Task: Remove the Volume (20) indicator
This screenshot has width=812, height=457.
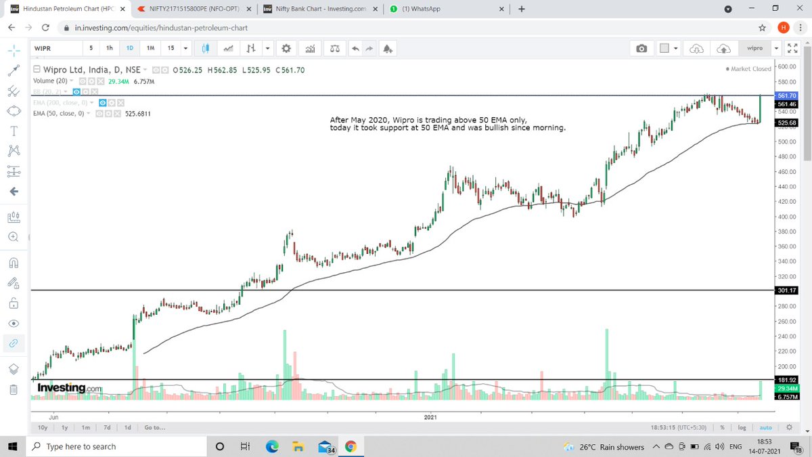Action: click(x=101, y=81)
